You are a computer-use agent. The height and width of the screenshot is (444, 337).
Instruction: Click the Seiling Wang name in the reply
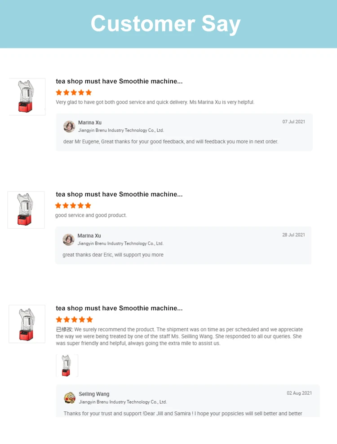[x=94, y=394]
